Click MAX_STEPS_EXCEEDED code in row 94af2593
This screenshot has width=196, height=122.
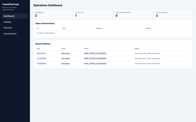95,54
